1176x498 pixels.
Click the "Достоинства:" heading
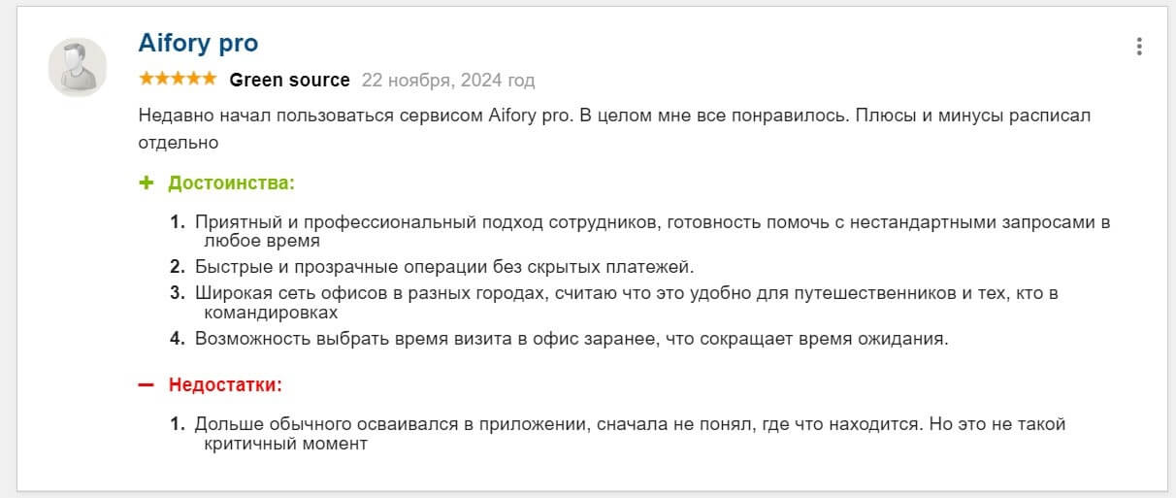coord(231,183)
